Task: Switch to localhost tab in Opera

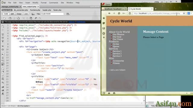Action: point(114,9)
